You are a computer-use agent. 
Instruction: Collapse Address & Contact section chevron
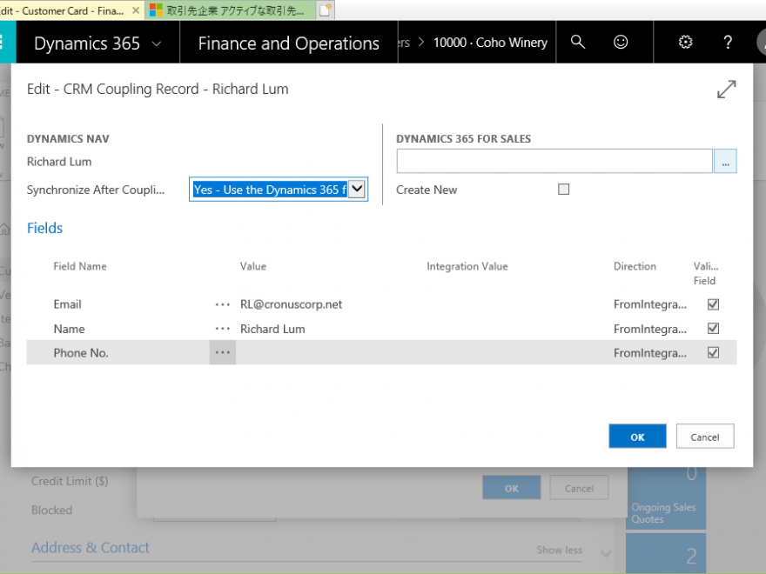606,553
